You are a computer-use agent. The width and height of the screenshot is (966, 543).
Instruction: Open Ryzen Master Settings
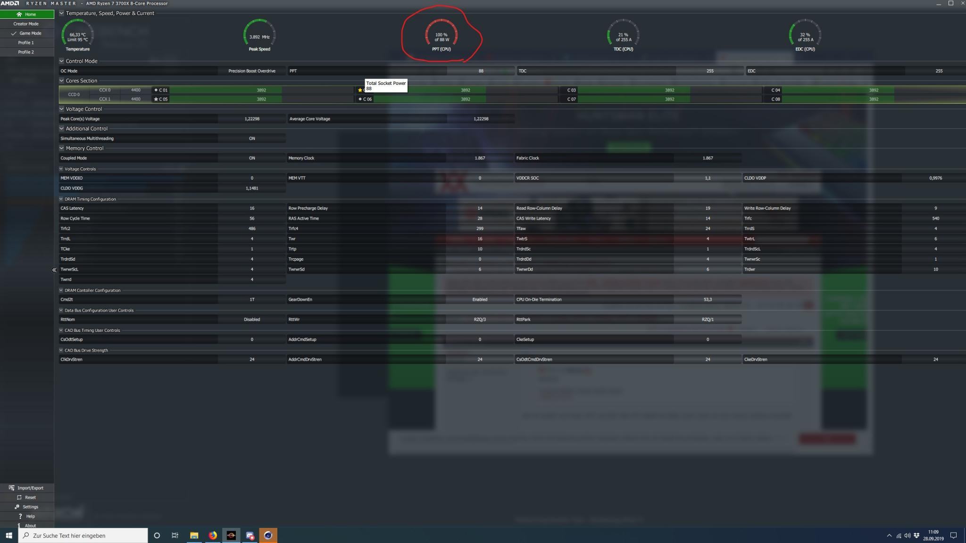[x=27, y=507]
